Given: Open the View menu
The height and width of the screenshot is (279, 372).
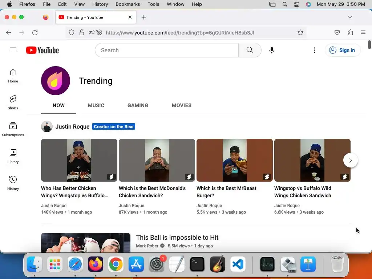Looking at the screenshot, I should pos(79,4).
